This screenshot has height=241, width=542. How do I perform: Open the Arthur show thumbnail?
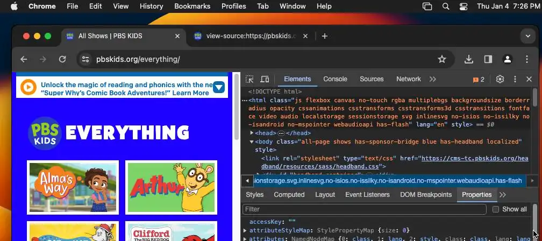pos(171,187)
